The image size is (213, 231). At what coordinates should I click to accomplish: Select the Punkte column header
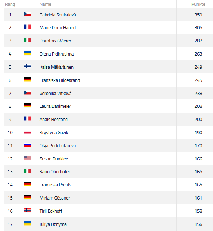[x=198, y=4]
